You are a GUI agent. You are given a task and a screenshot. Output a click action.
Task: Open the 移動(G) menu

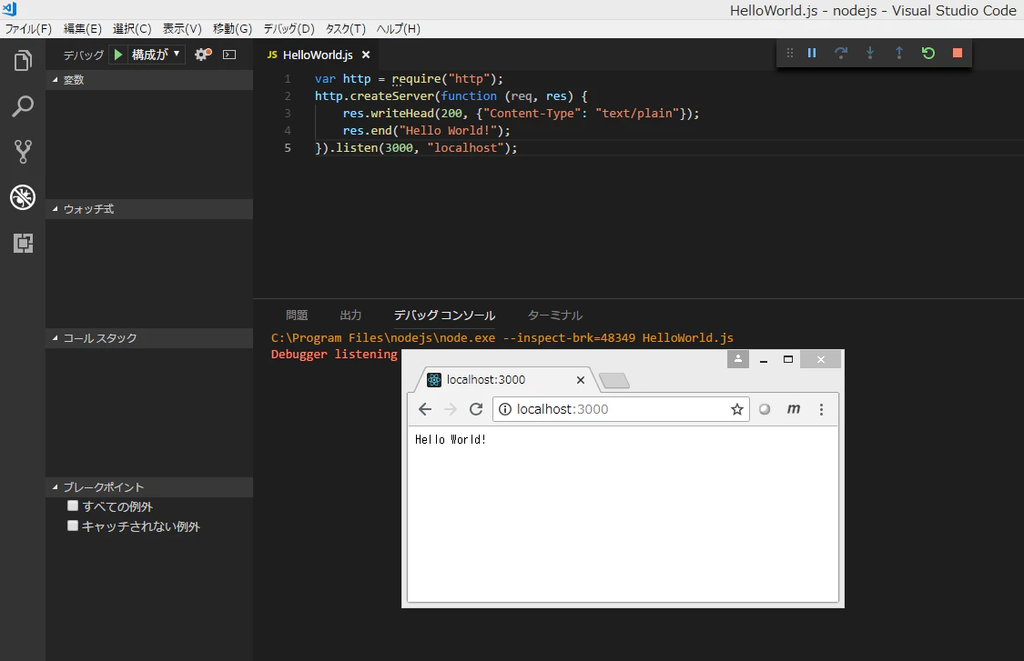(x=232, y=29)
